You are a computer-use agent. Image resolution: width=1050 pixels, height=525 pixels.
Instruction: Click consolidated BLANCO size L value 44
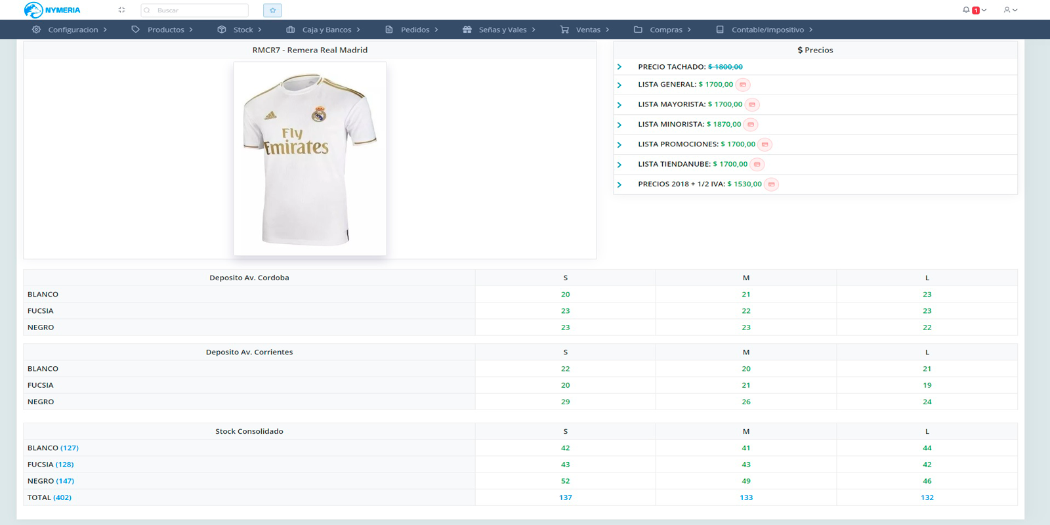pos(927,448)
